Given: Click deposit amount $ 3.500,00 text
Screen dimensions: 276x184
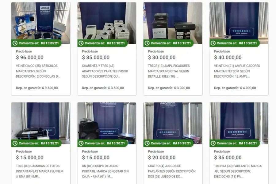Looking at the screenshot, I should click(116, 88).
